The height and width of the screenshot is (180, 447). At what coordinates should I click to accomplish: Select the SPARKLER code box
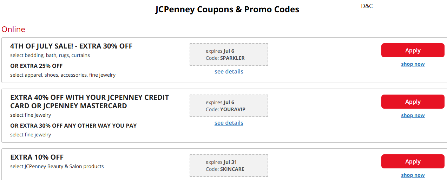(229, 54)
